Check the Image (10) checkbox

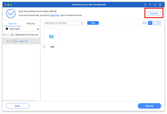pos(11,41)
